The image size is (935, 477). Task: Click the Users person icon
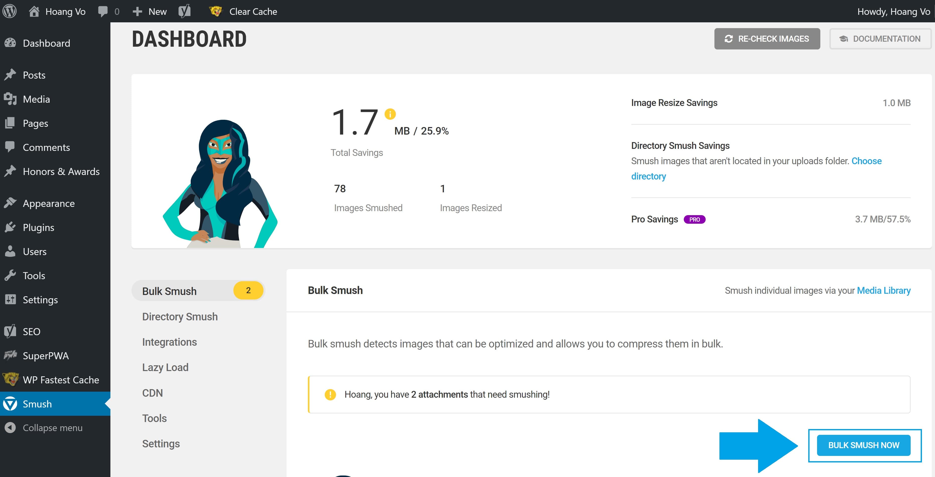(x=10, y=251)
